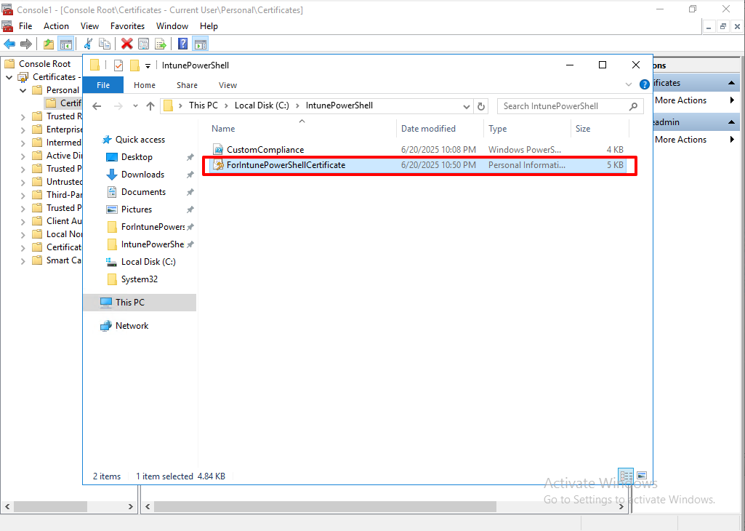Click the search magnifier icon
Image resolution: width=745 pixels, height=531 pixels.
click(x=633, y=106)
